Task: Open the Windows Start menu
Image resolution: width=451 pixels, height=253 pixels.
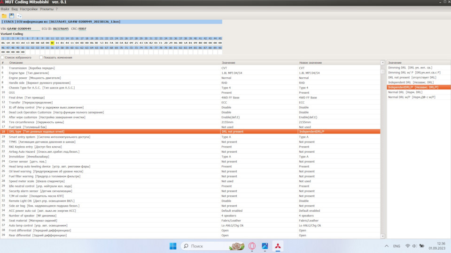Action: pos(173,246)
